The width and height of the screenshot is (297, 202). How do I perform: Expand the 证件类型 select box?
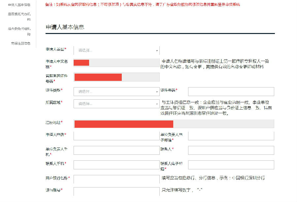(x=116, y=91)
